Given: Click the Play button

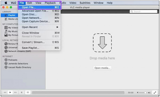Looking at the screenshot, I should coord(10,92).
